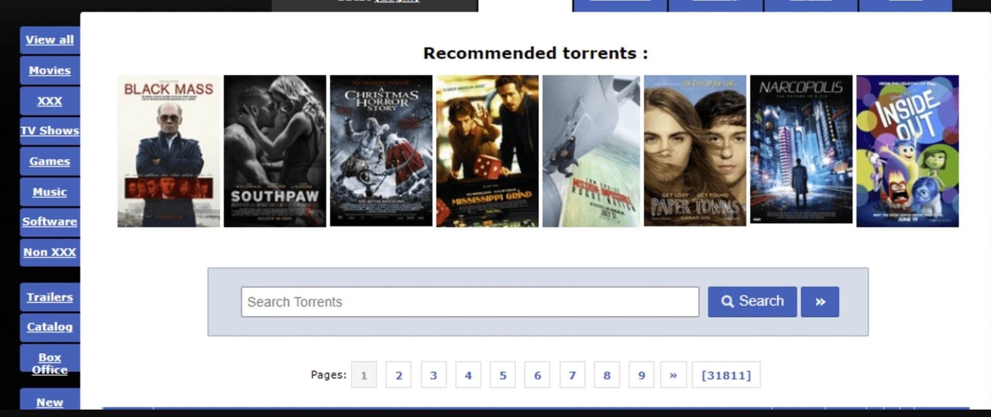Focus the Search Torrents input field
Viewport: 991px width, 417px height.
tap(470, 302)
